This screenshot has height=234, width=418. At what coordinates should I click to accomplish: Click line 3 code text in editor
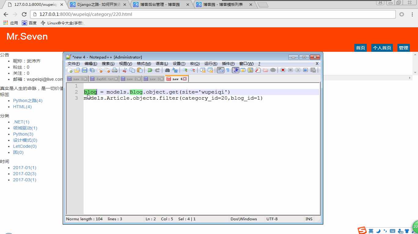click(173, 98)
